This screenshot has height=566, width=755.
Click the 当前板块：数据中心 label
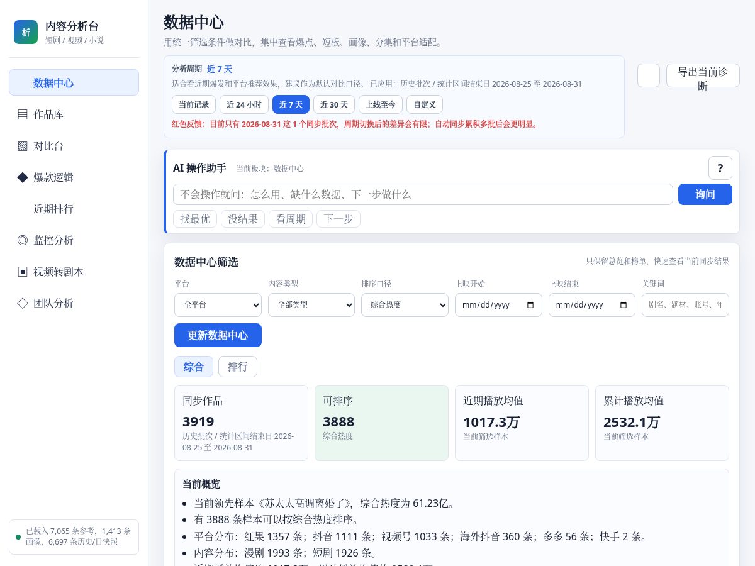point(270,169)
